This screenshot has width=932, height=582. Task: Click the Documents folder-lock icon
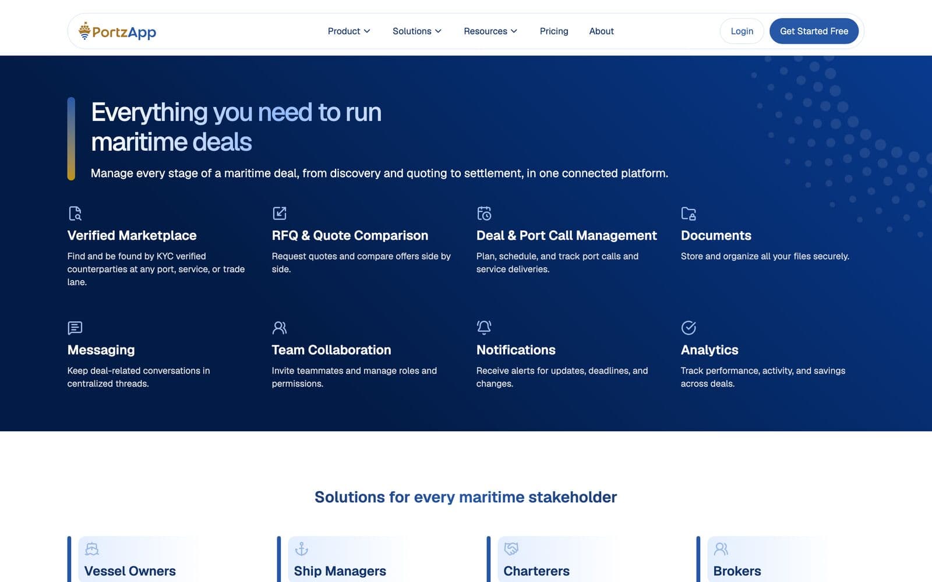(x=689, y=214)
